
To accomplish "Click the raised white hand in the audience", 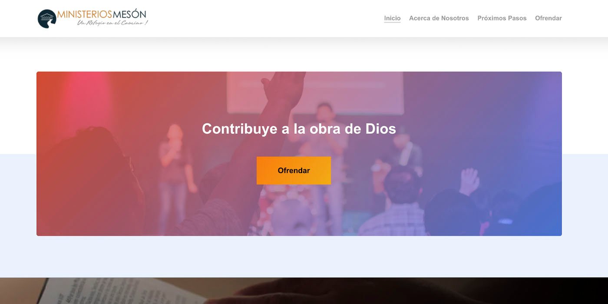I will point(469,181).
